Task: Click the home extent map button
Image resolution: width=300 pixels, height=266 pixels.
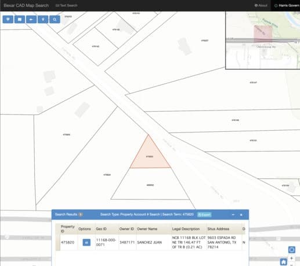Action: (x=284, y=262)
